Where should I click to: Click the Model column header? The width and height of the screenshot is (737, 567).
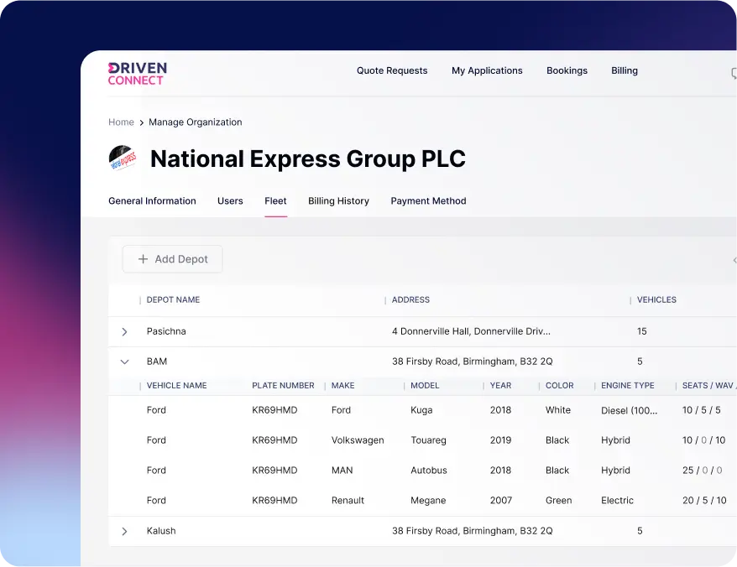click(425, 386)
